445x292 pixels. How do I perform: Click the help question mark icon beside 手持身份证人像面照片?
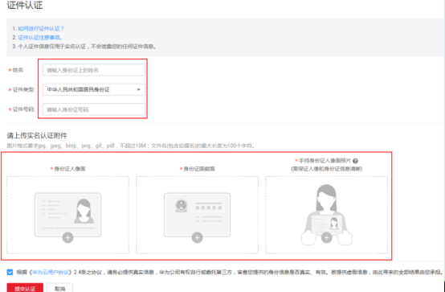click(355, 161)
